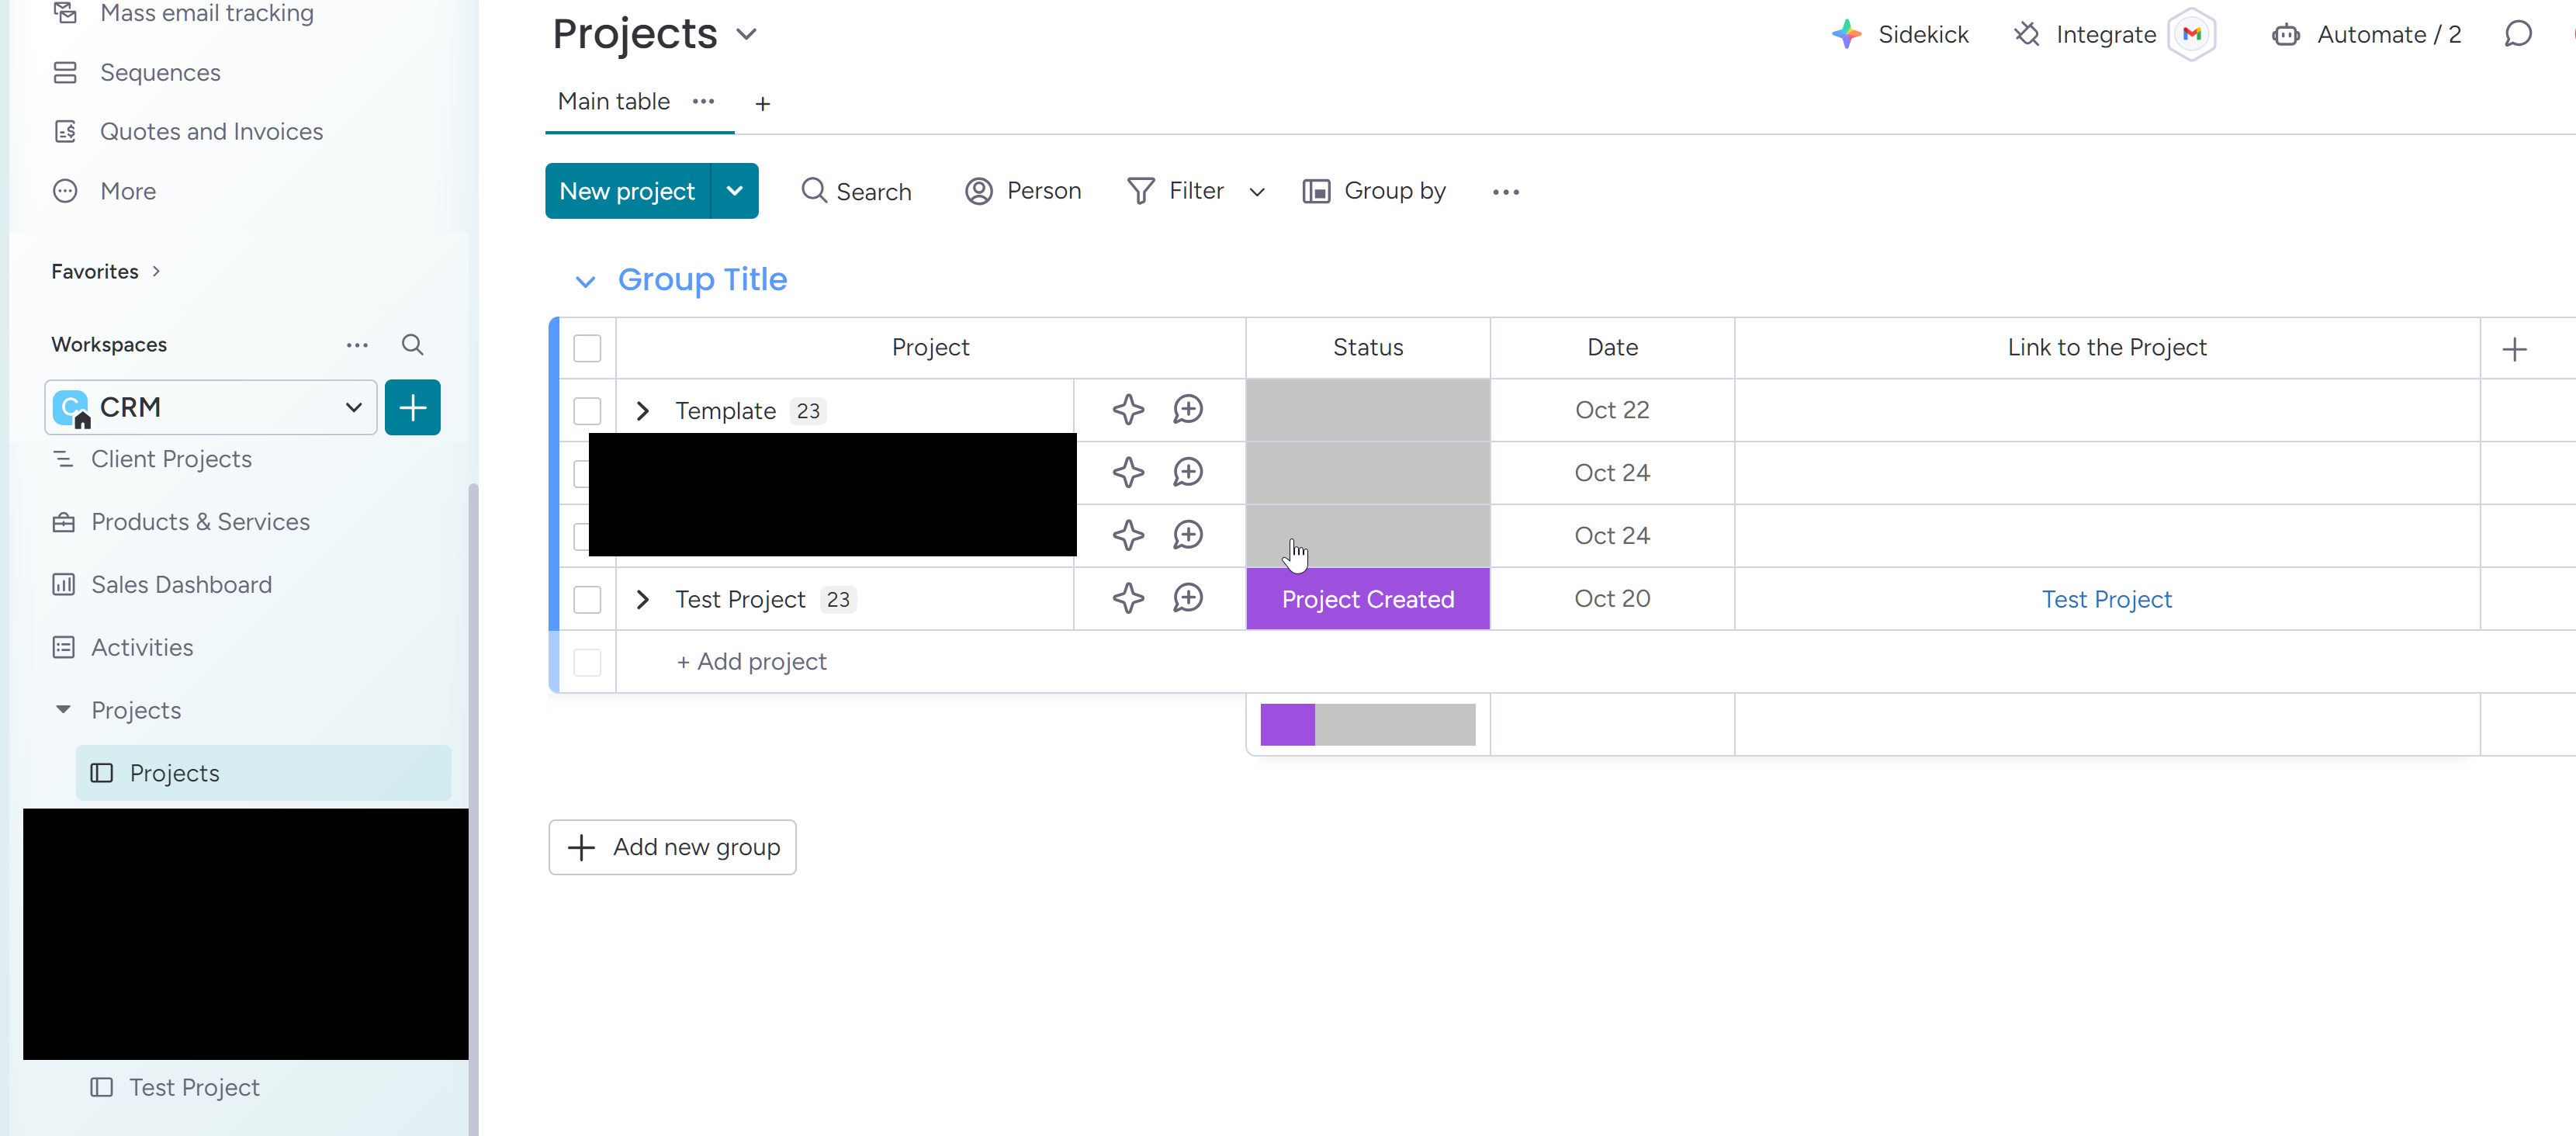2576x1136 pixels.
Task: Click the New project button
Action: [627, 190]
